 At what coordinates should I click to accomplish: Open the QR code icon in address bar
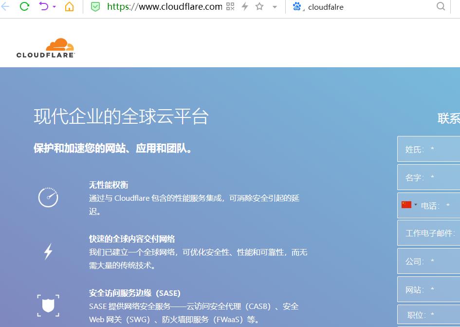[230, 6]
